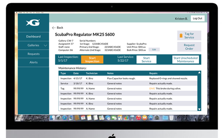
Task: Click the Log Out button
Action: coord(198,18)
